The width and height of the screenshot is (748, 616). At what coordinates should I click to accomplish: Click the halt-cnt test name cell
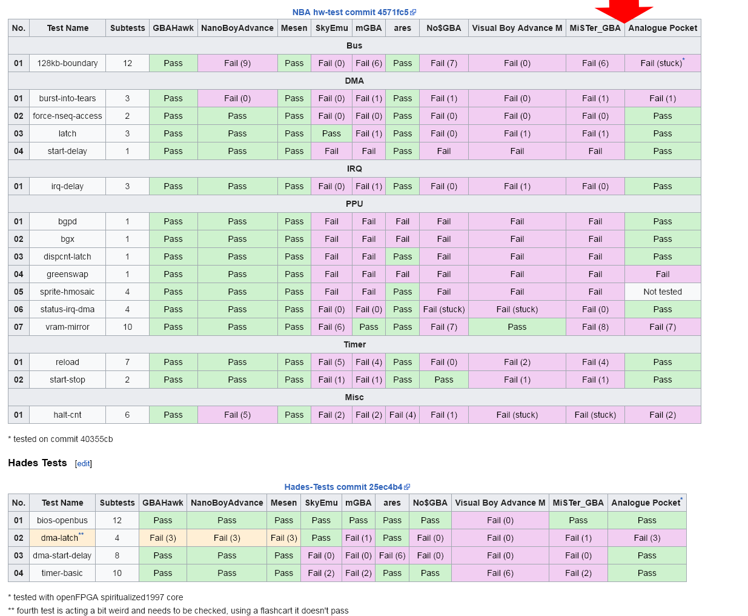[x=67, y=415]
